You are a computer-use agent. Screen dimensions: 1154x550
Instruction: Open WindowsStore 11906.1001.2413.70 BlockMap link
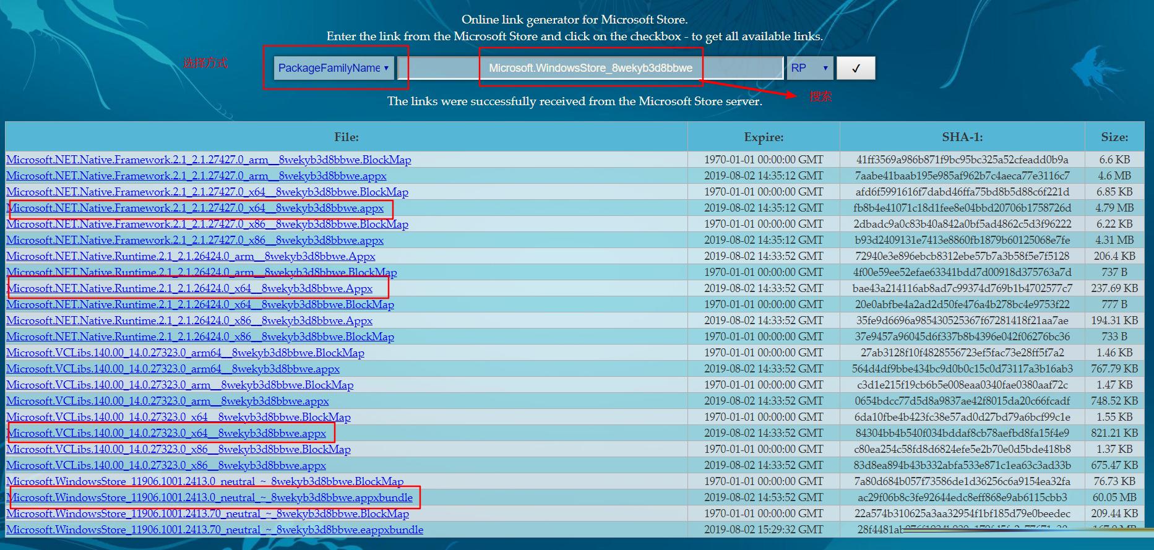point(207,513)
